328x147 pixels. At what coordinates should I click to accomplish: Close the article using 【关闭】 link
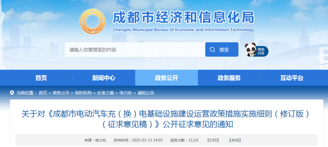click(x=235, y=140)
